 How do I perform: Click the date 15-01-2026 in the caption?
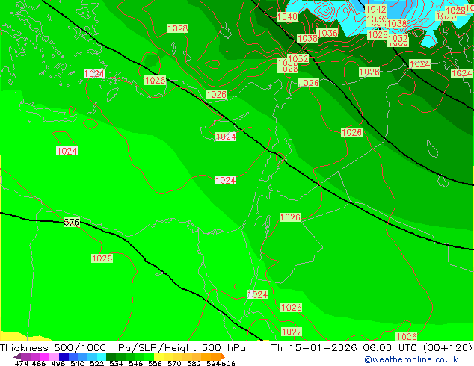[323, 348]
